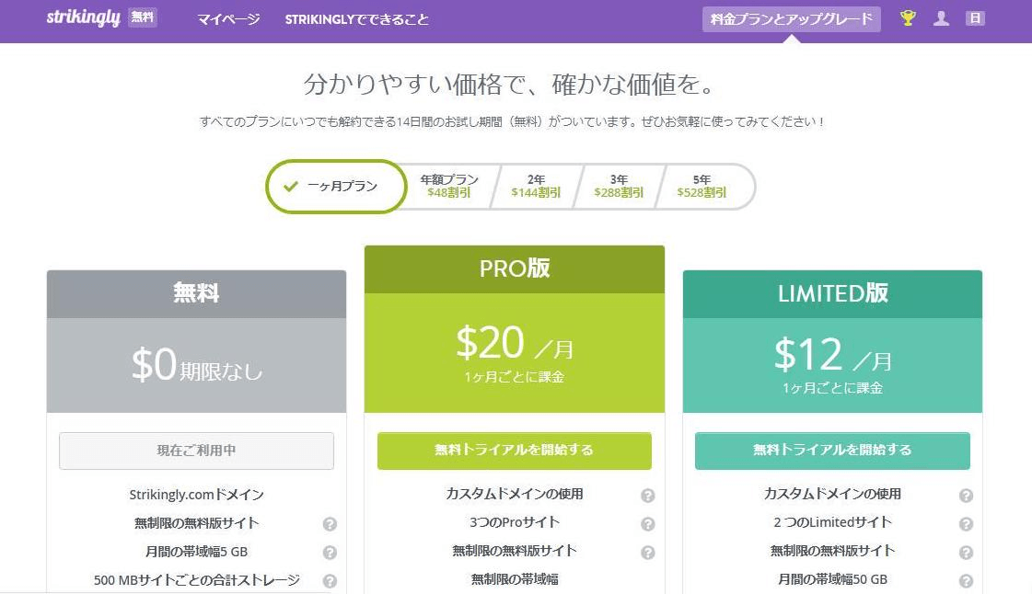Open マイページ from the top menu
This screenshot has width=1032, height=594.
pos(227,18)
